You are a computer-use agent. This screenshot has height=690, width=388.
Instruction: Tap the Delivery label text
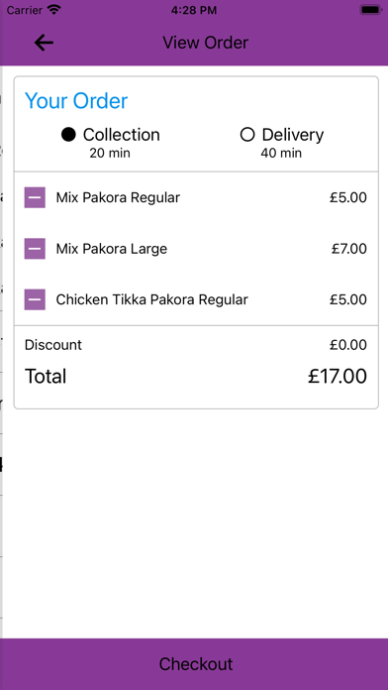(x=293, y=135)
